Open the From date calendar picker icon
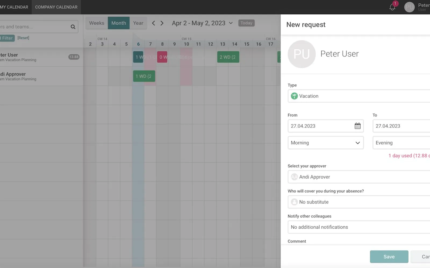This screenshot has width=430, height=268. (x=357, y=126)
